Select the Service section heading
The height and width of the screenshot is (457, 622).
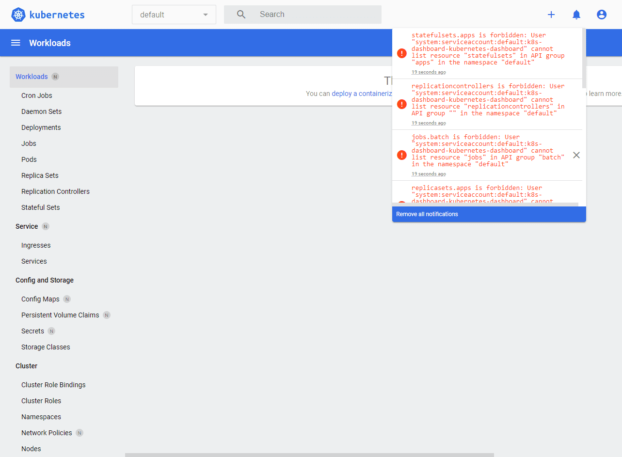27,226
